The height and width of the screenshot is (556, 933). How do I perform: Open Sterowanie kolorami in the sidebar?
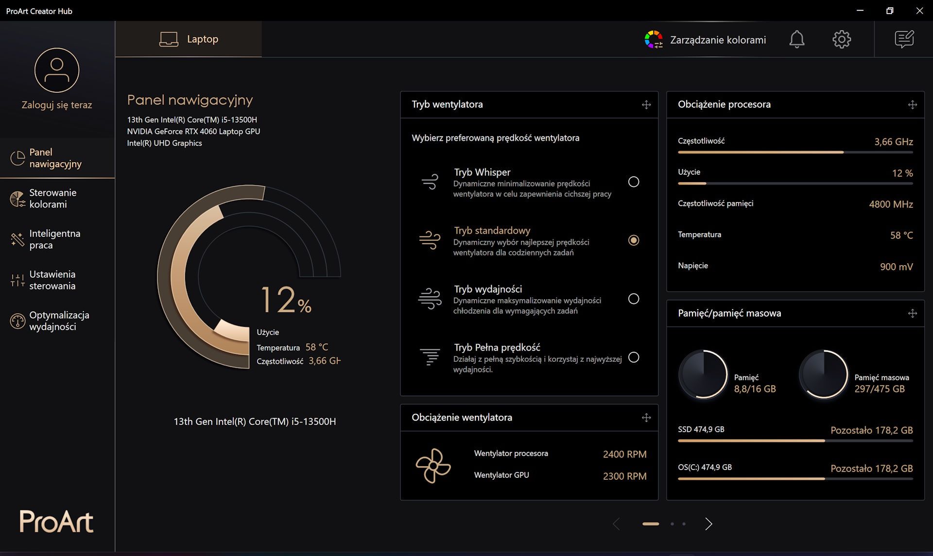pos(57,199)
